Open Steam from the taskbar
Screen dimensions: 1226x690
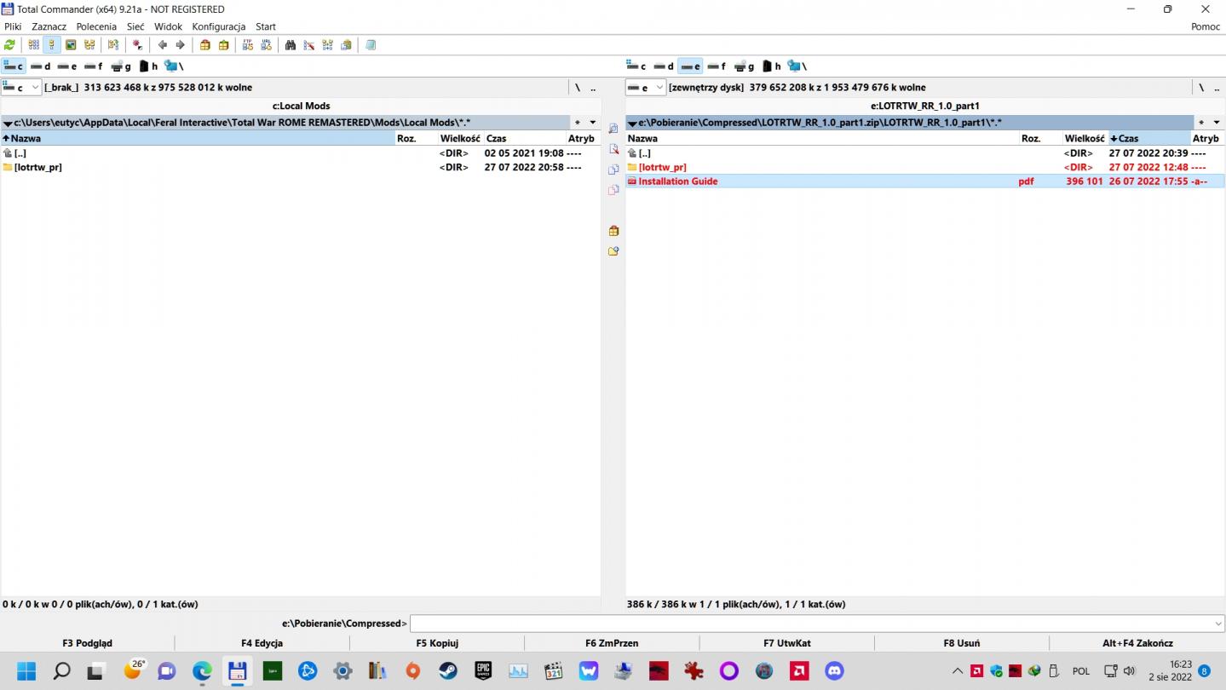[448, 671]
